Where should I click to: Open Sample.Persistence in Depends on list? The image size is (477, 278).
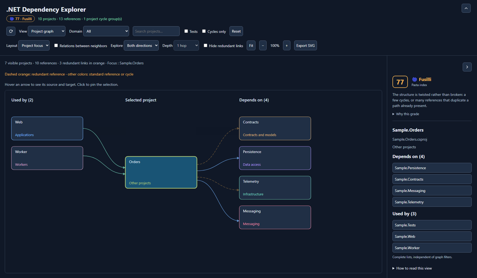coord(432,168)
